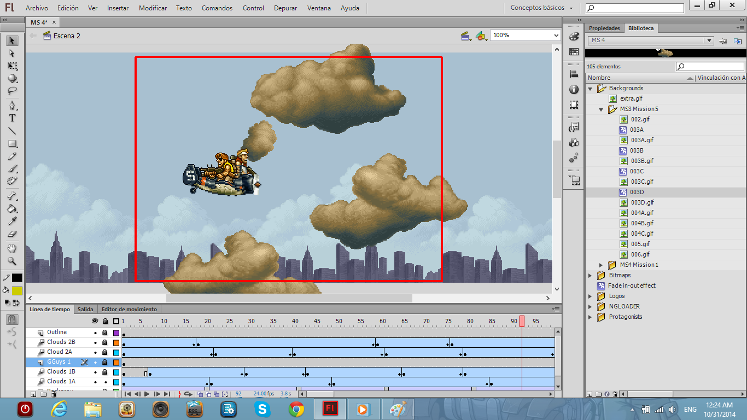The width and height of the screenshot is (747, 420).
Task: Expand the Protagonists library folder
Action: tap(590, 317)
